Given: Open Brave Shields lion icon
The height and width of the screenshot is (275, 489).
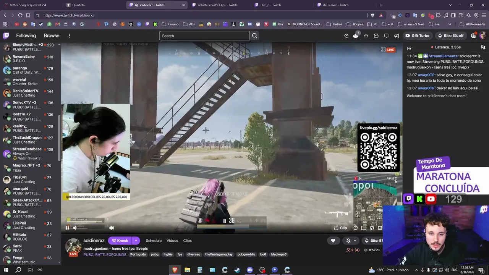Looking at the screenshot, I should 372,15.
